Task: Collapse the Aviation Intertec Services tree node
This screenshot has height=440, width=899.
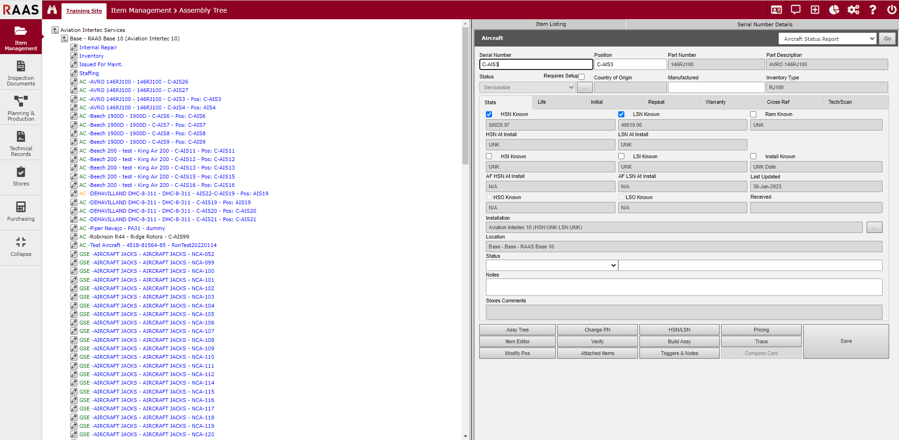Action: point(55,30)
